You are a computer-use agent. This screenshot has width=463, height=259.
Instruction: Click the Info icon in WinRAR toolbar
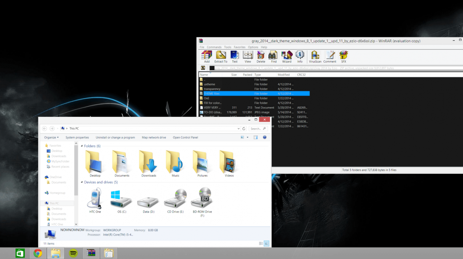tap(300, 57)
